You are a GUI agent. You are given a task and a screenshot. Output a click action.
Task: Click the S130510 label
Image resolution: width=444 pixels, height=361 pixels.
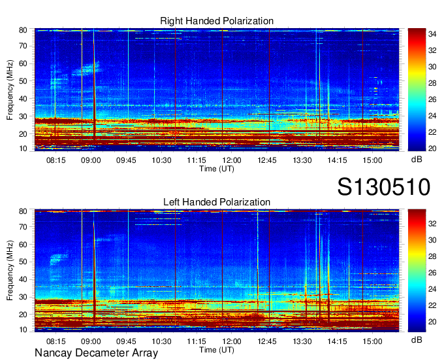pyautogui.click(x=384, y=187)
